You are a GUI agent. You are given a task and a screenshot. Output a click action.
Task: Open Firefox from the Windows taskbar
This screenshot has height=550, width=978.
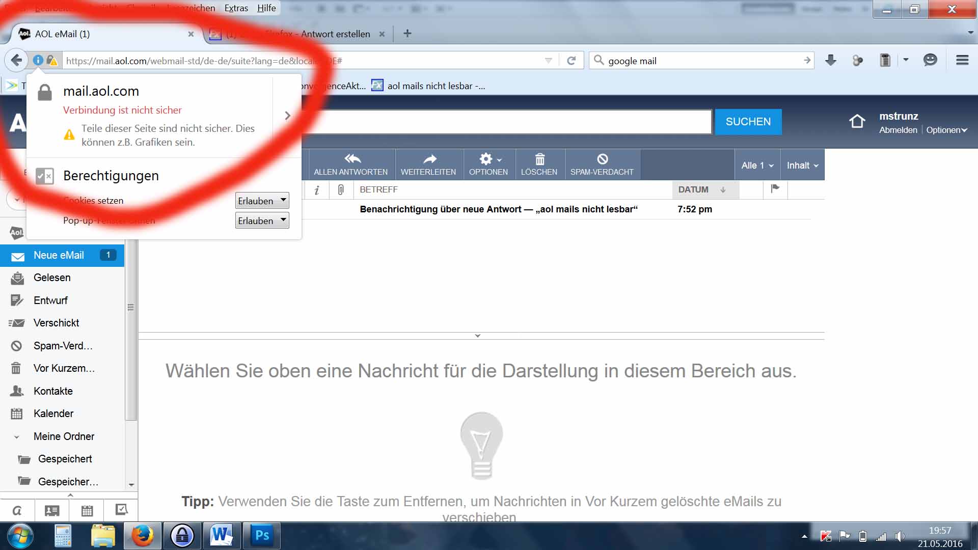[x=142, y=536]
